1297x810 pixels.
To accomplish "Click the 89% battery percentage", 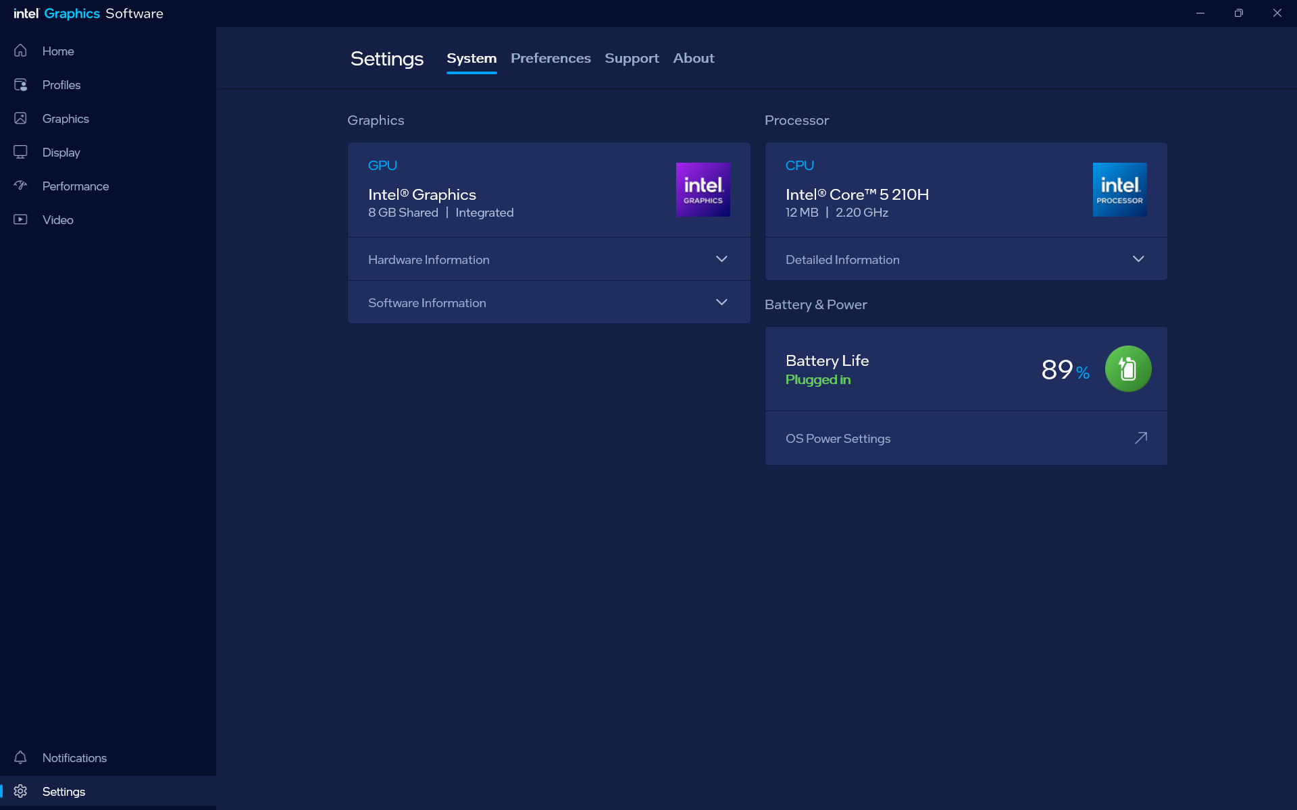I will (1065, 370).
